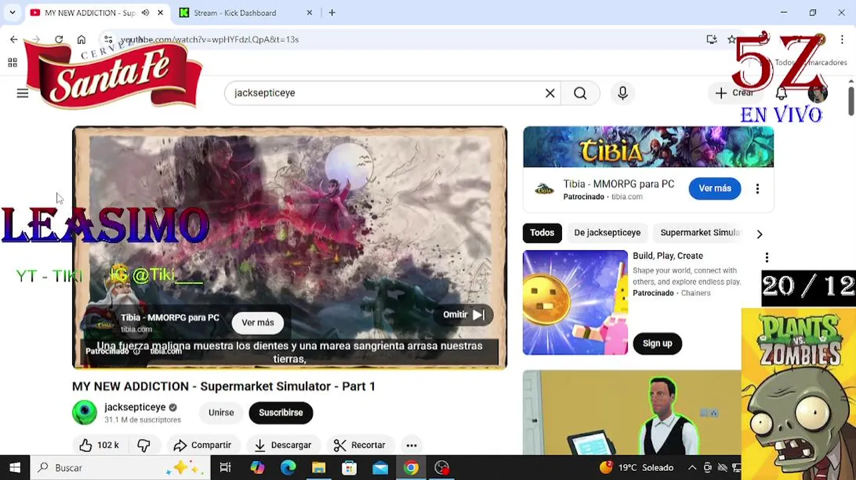The width and height of the screenshot is (856, 480).
Task: Open the 19°C Soleado weather widget
Action: pyautogui.click(x=637, y=468)
